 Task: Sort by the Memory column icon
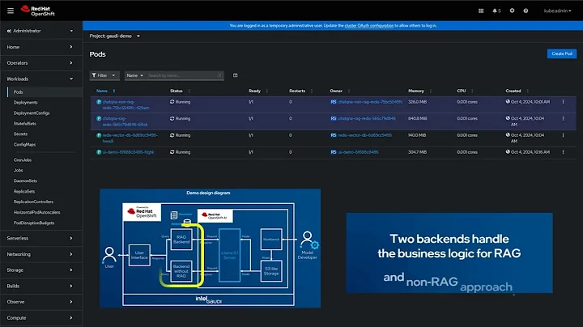(x=431, y=91)
